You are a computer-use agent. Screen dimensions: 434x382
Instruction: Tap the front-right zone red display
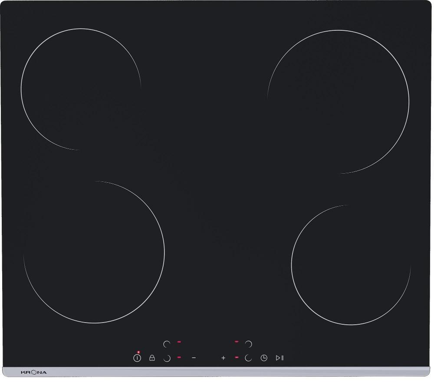click(x=237, y=357)
